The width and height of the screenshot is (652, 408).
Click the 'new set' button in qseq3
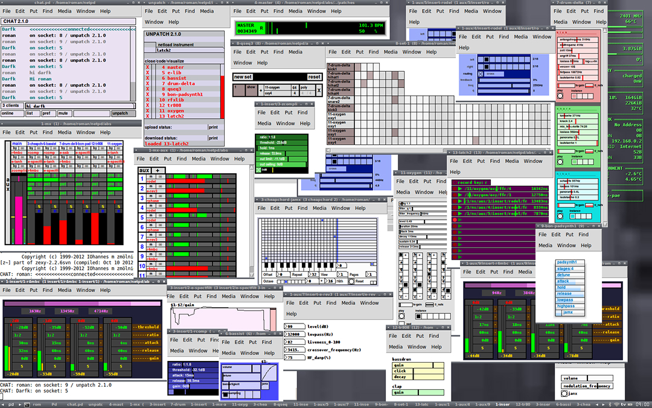pos(243,77)
